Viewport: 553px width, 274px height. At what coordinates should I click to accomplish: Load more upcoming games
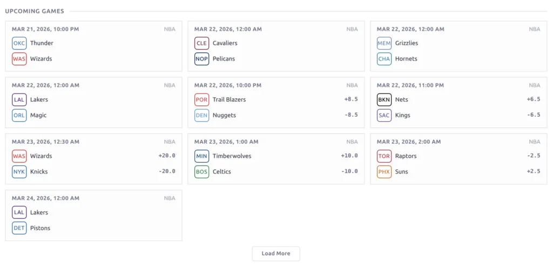pyautogui.click(x=276, y=253)
